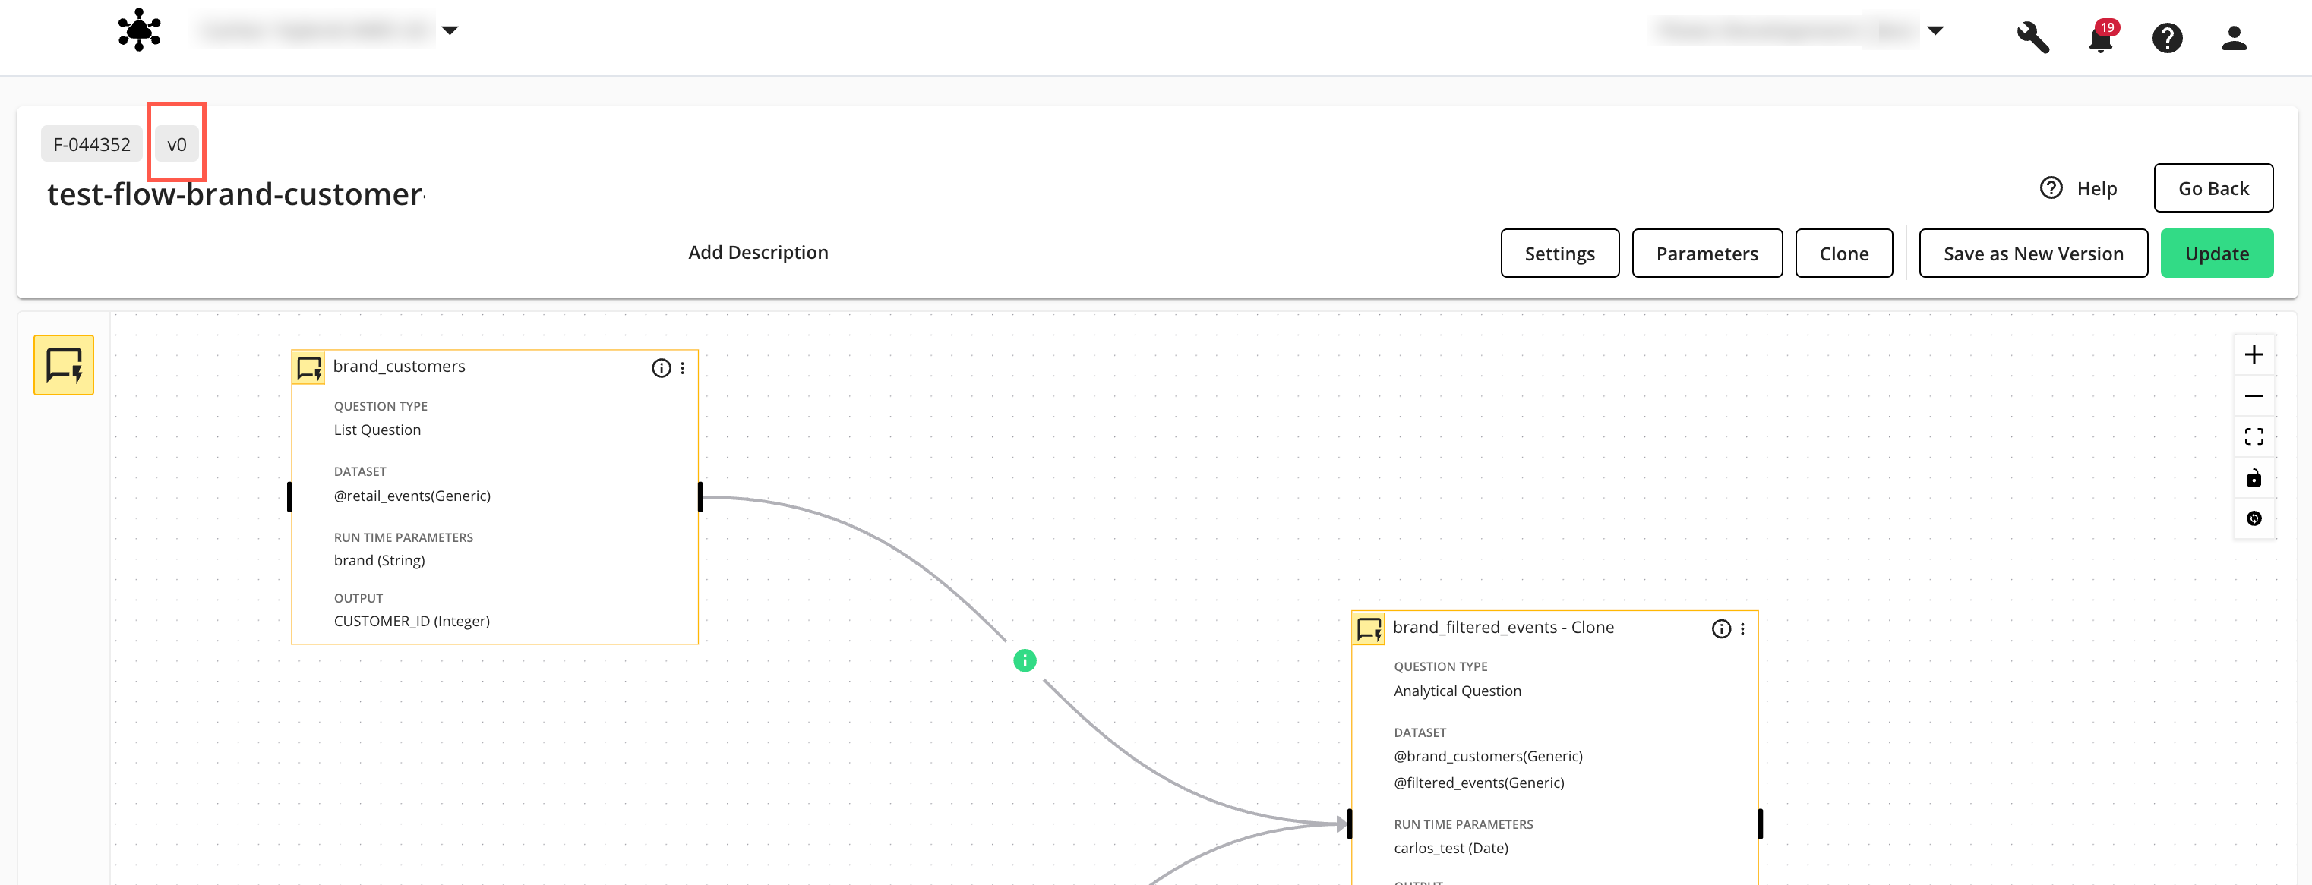
Task: Click the Go Back button
Action: tap(2213, 188)
